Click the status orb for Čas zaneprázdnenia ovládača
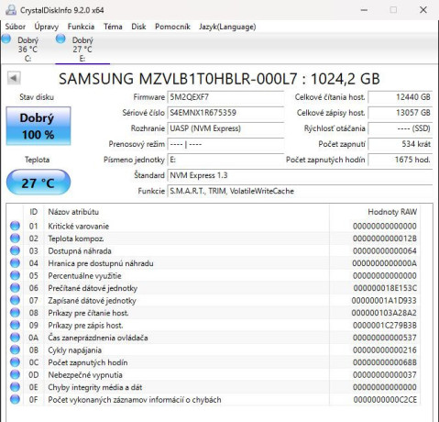This screenshot has height=422, width=439. (x=15, y=338)
